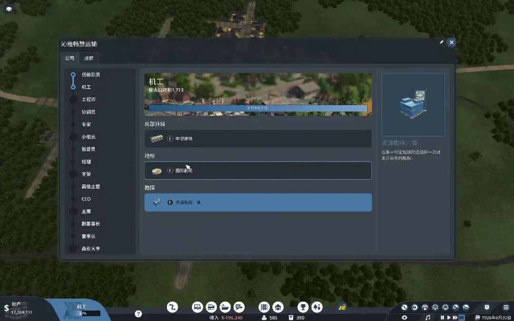Select the 主管 rank

pyautogui.click(x=86, y=174)
